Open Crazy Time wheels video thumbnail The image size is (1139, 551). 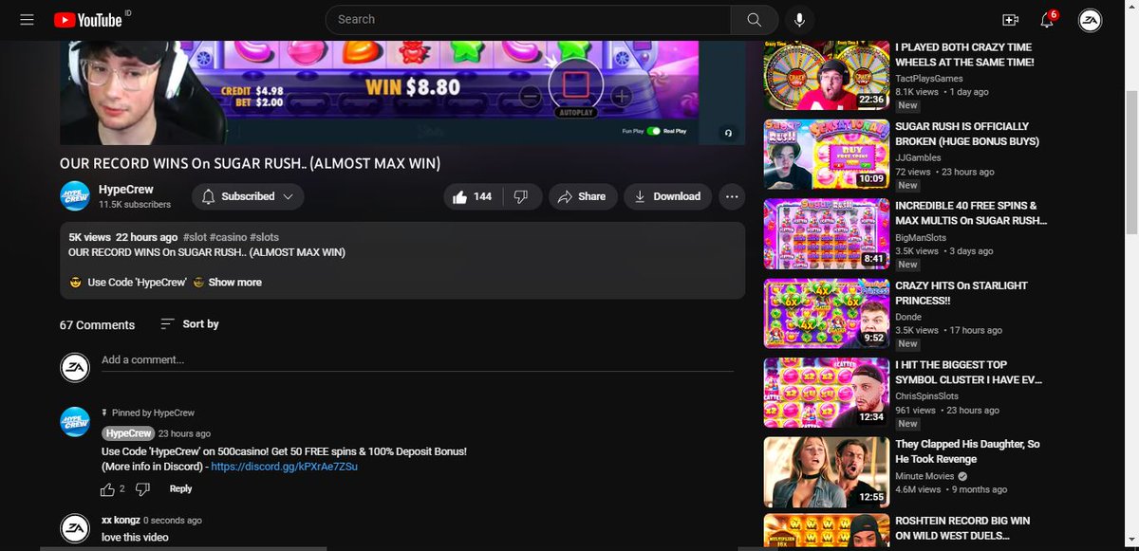tap(827, 76)
